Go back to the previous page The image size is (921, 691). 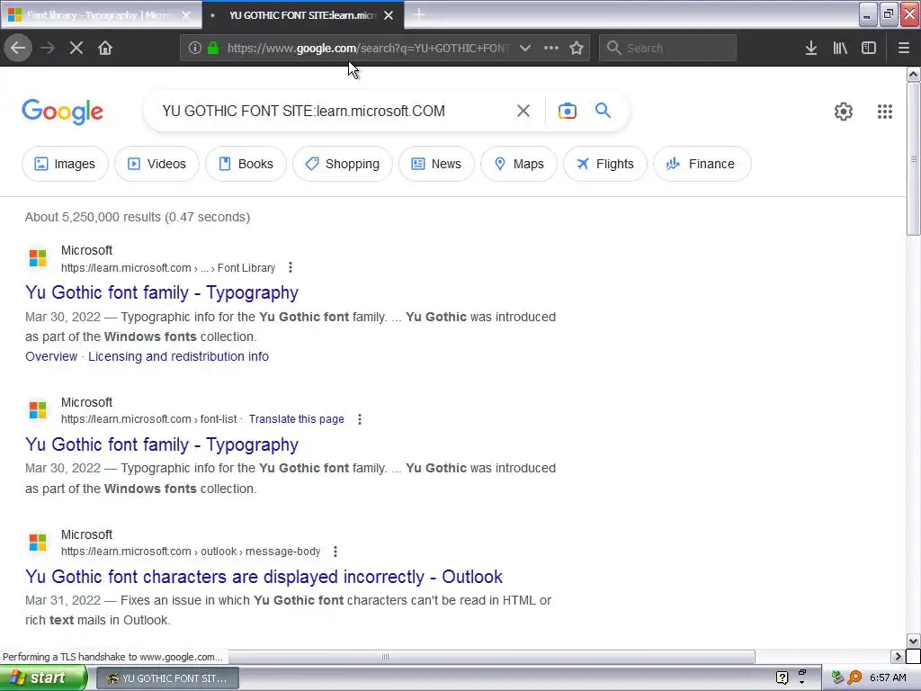point(18,48)
